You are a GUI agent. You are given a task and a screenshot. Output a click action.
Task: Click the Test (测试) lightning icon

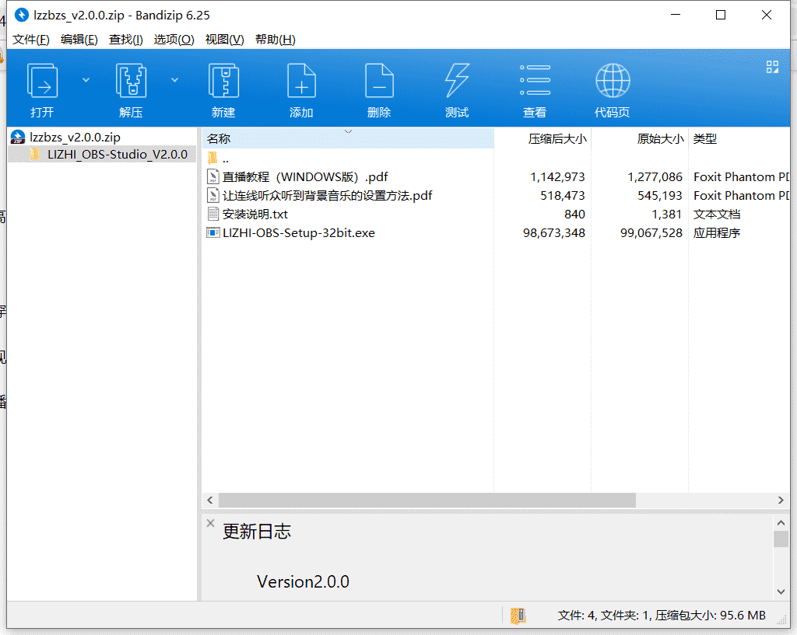coord(457,81)
